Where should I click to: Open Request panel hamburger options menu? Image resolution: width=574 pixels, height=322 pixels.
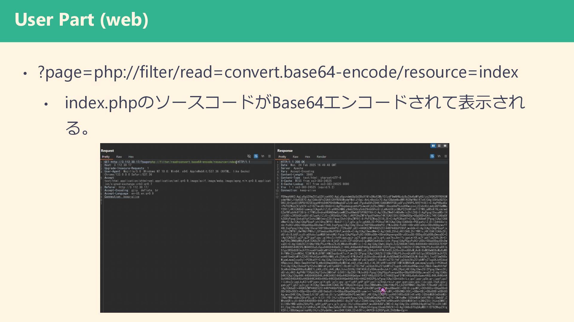pyautogui.click(x=269, y=156)
